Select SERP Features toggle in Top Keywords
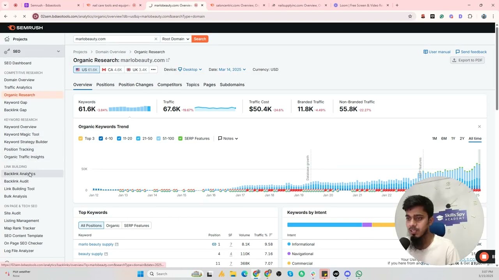The height and width of the screenshot is (280, 499). point(136,226)
